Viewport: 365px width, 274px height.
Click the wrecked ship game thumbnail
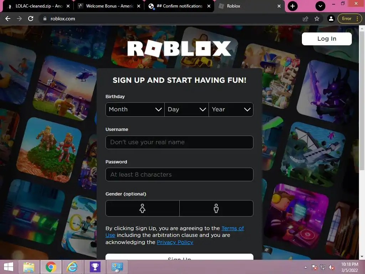coord(313,154)
